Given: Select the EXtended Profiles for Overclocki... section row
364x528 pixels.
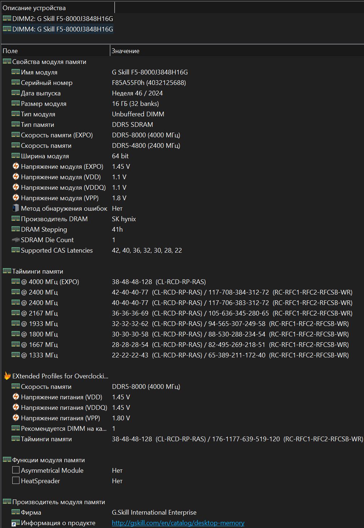Looking at the screenshot, I should click(182, 376).
